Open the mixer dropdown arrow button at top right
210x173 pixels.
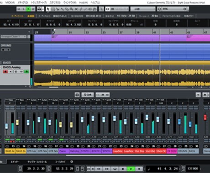click(x=198, y=95)
